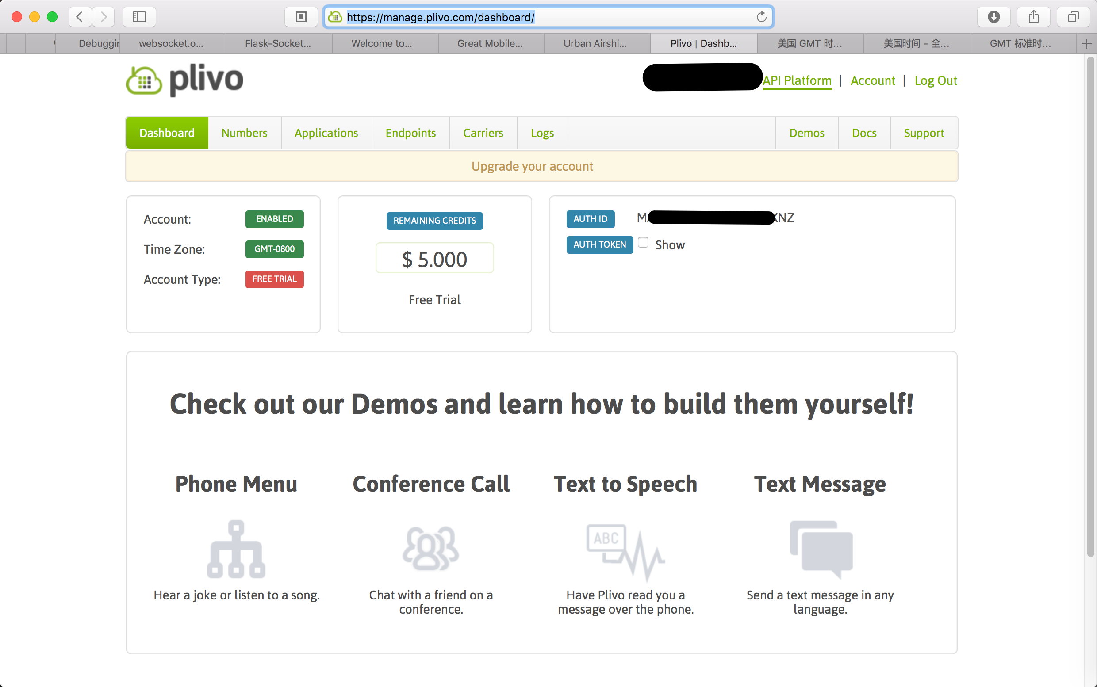Open the Account link in header

click(872, 80)
